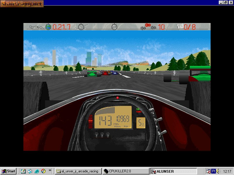The height and width of the screenshot is (175, 234).
Task: Click the green race car ahead on track
Action: pyautogui.click(x=92, y=74)
